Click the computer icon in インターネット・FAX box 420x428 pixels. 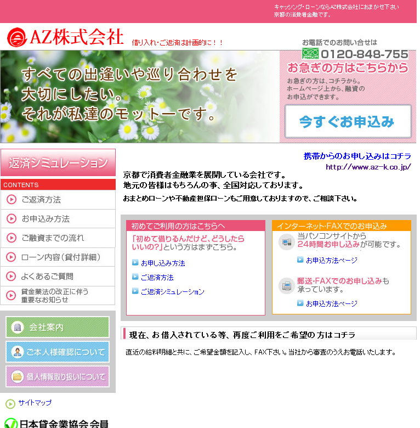pos(287,242)
